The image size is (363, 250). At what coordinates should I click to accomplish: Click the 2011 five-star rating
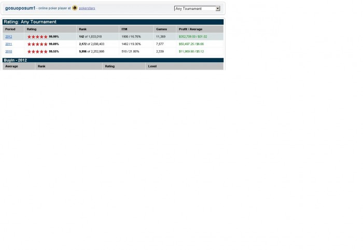[37, 44]
